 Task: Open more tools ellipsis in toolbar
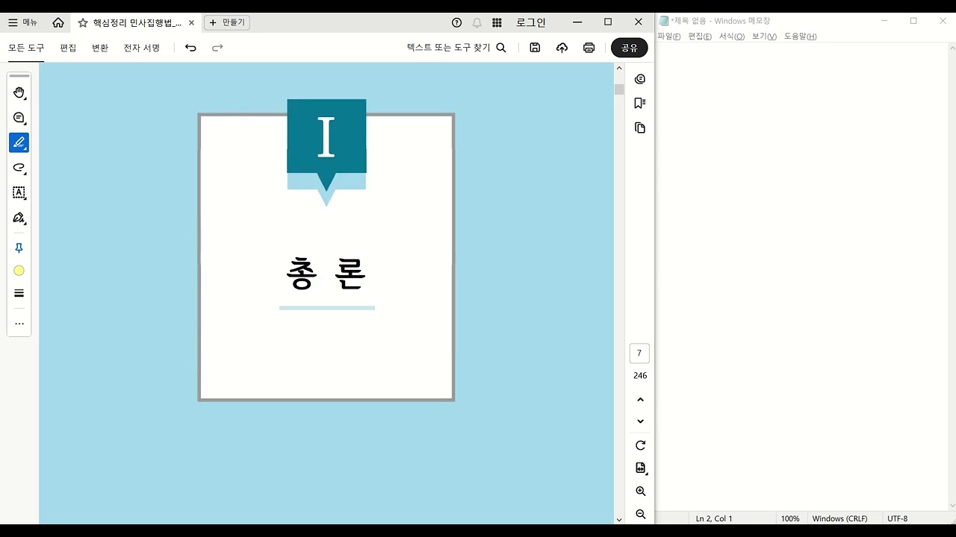tap(19, 324)
